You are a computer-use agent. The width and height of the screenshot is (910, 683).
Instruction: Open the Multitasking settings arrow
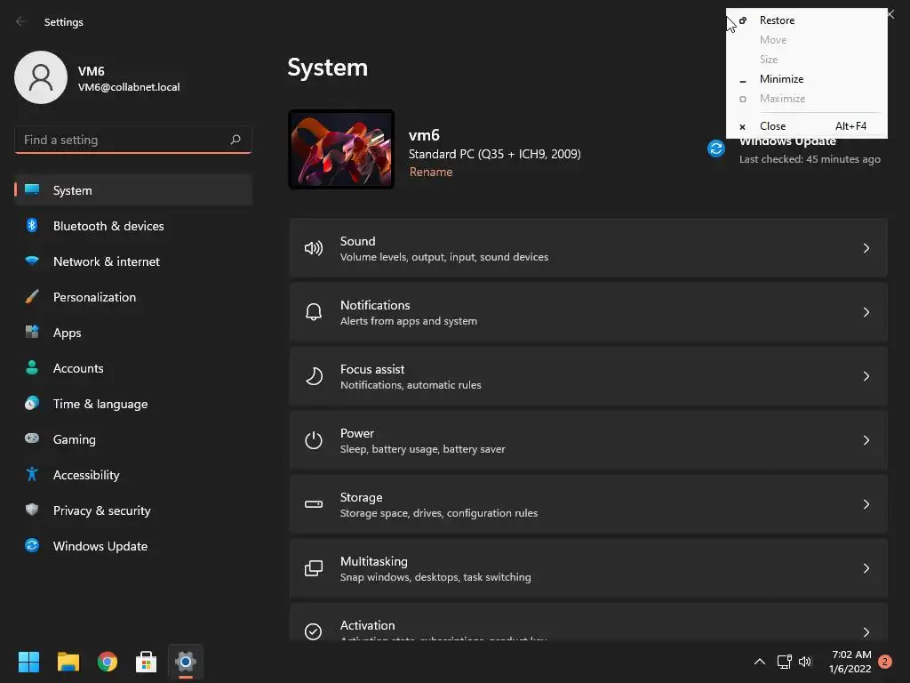tap(866, 568)
